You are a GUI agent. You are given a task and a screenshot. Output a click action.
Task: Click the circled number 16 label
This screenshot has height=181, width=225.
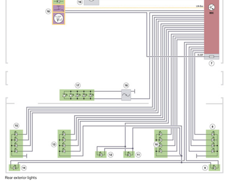point(126,85)
